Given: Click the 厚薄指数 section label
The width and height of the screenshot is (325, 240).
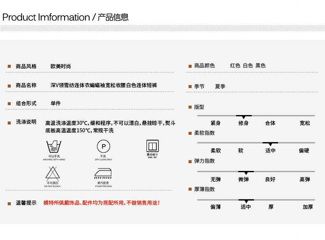Looking at the screenshot, I should [x=204, y=189].
